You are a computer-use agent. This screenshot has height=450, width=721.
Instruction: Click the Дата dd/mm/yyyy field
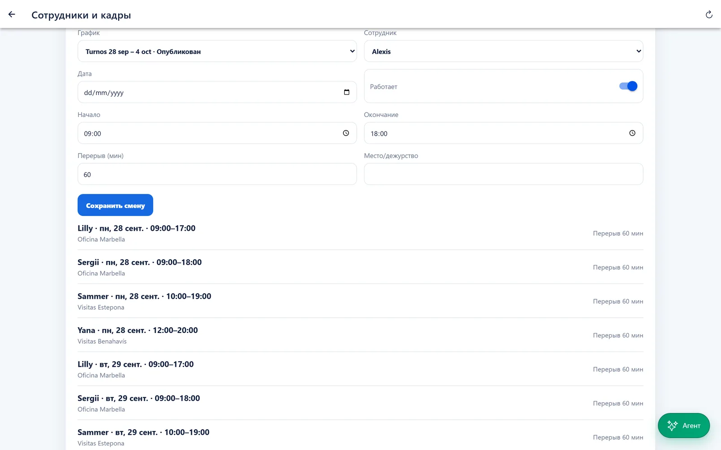click(217, 92)
